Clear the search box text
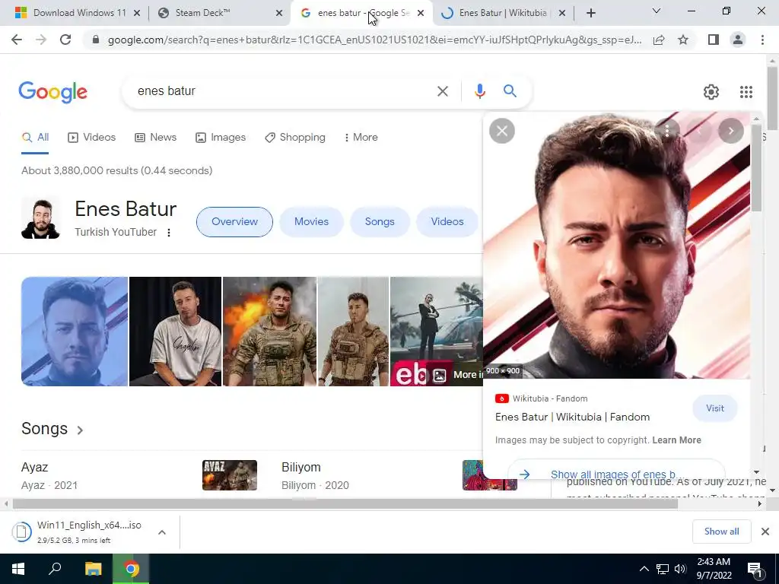Viewport: 779px width, 584px height. [x=442, y=91]
